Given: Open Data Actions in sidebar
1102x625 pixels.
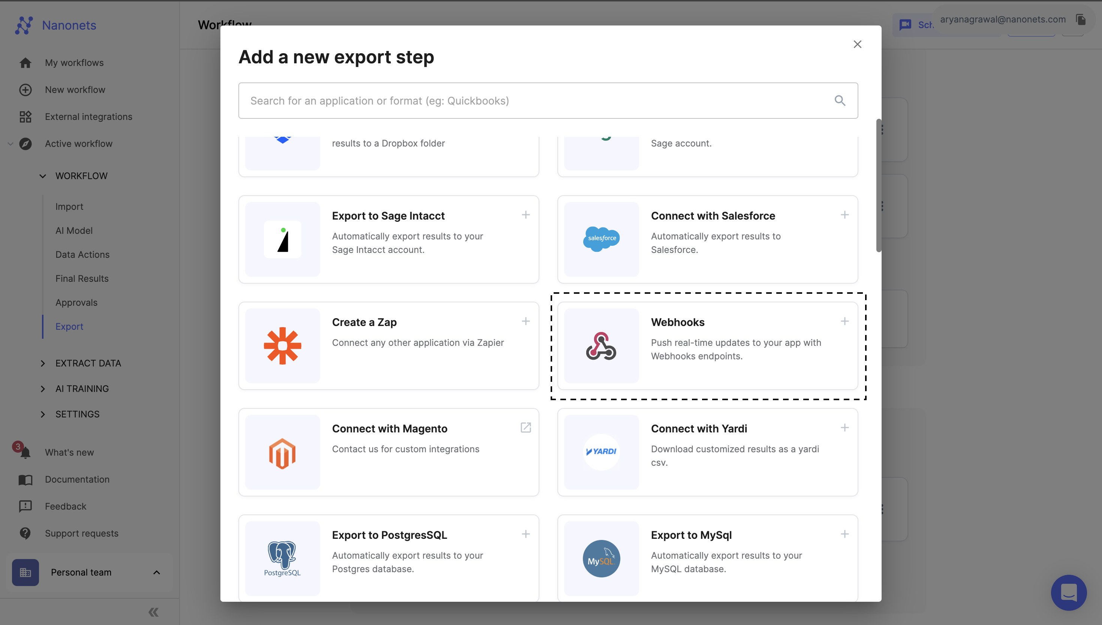Looking at the screenshot, I should pos(82,254).
